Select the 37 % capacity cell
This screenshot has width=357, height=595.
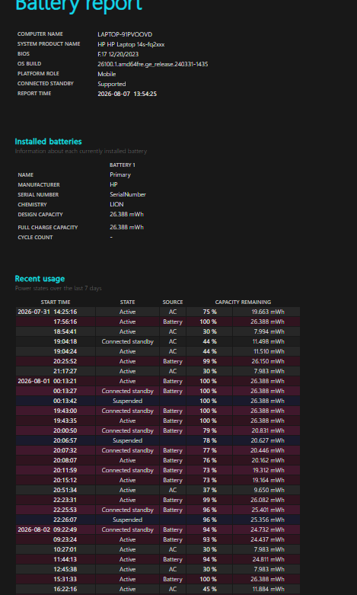tap(209, 490)
